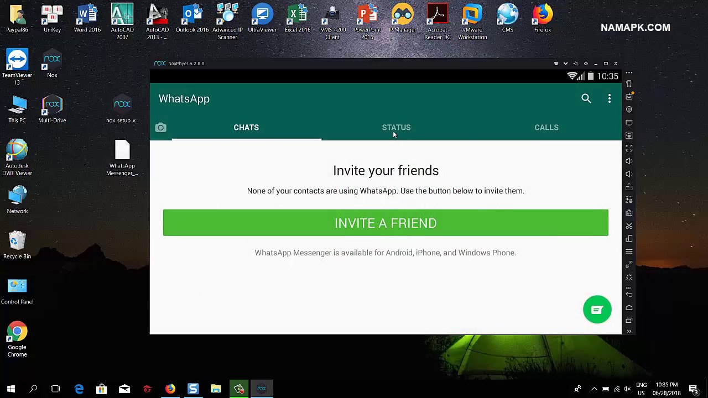
Task: Open Nox settings gear in title bar
Action: click(586, 64)
